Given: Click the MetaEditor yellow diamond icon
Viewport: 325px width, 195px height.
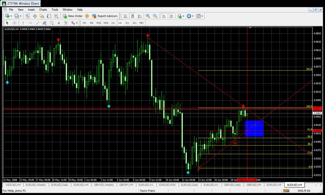Looking at the screenshot, I should (x=87, y=16).
